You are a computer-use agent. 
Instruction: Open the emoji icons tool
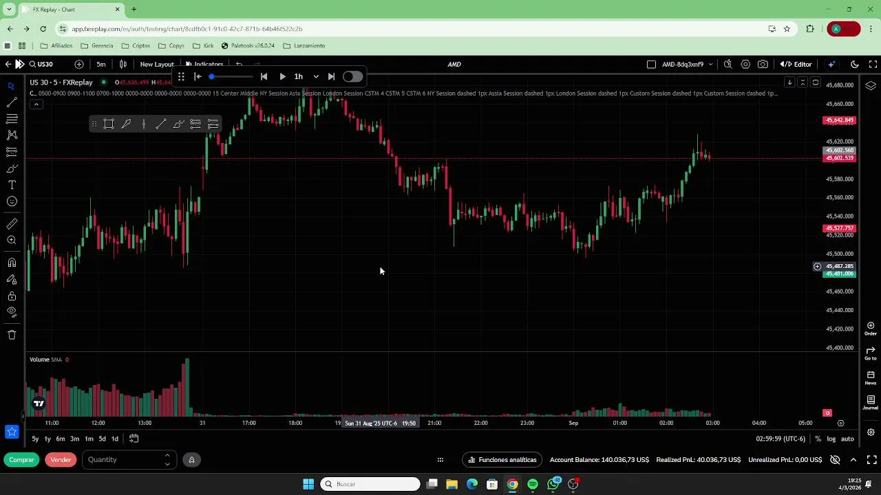tap(12, 201)
